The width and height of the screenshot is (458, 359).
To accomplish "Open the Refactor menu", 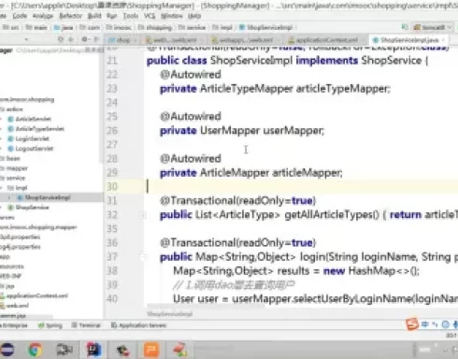I will point(71,16).
